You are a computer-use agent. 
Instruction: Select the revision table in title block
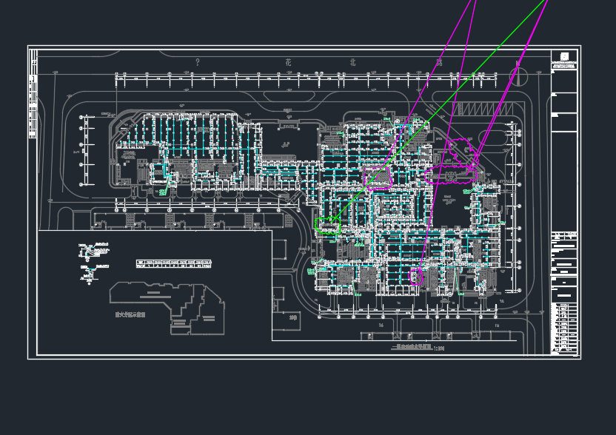point(565,326)
